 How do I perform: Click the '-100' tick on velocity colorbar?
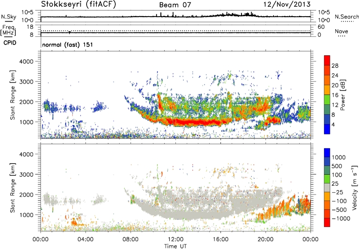click(x=340, y=201)
